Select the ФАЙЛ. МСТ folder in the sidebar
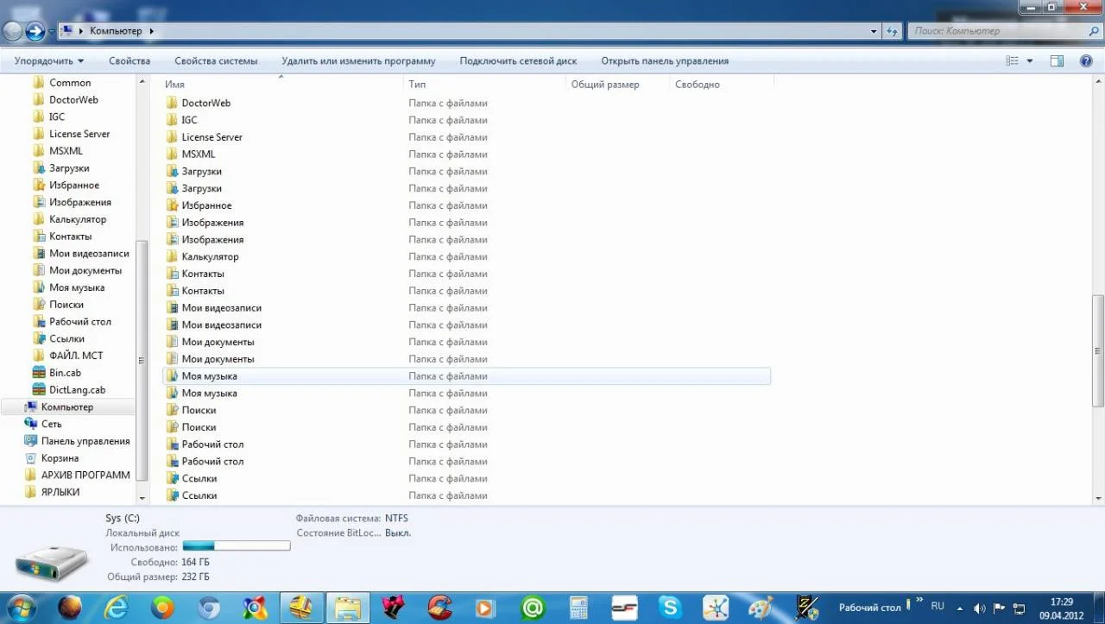The width and height of the screenshot is (1105, 624). pyautogui.click(x=67, y=356)
